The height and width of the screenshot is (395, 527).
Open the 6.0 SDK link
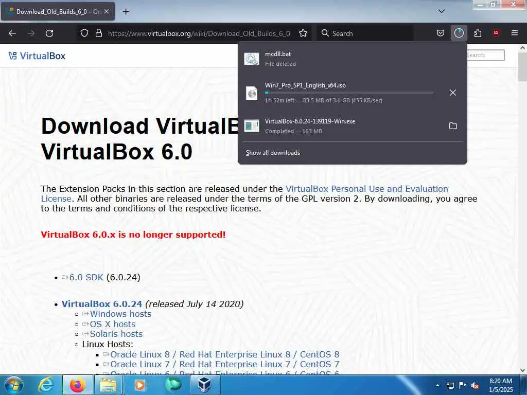click(86, 277)
